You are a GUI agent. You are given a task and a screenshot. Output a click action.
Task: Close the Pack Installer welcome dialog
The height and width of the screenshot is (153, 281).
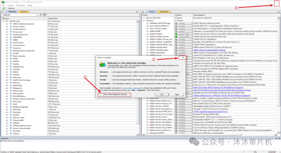[183, 58]
